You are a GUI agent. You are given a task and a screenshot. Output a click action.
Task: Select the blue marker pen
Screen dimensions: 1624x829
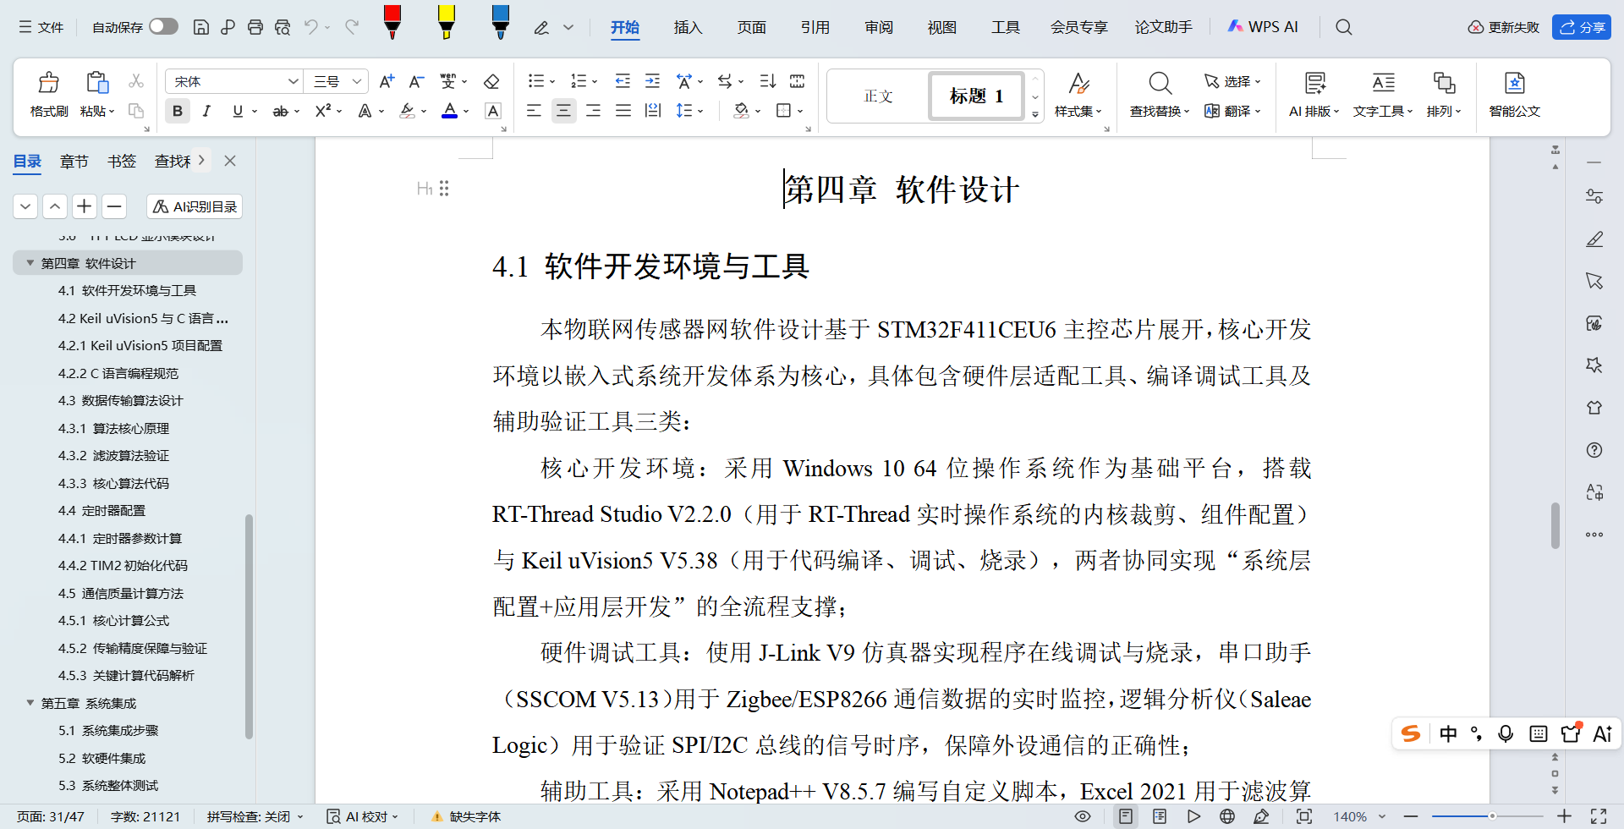[501, 22]
